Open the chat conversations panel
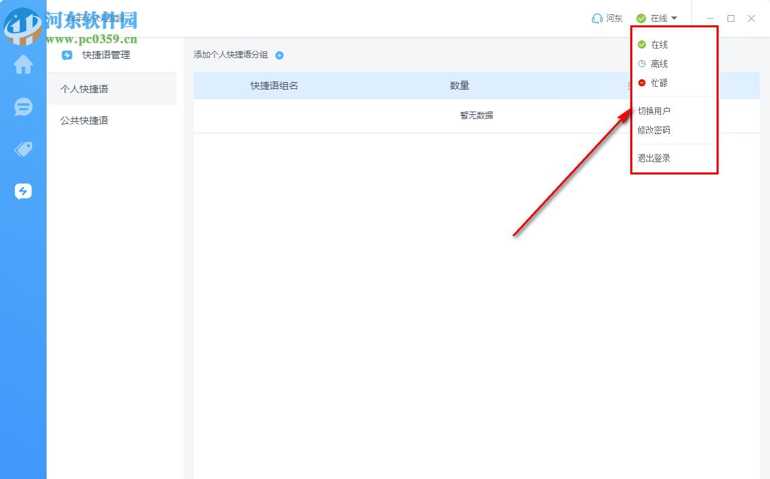Viewport: 770px width, 479px height. [23, 107]
